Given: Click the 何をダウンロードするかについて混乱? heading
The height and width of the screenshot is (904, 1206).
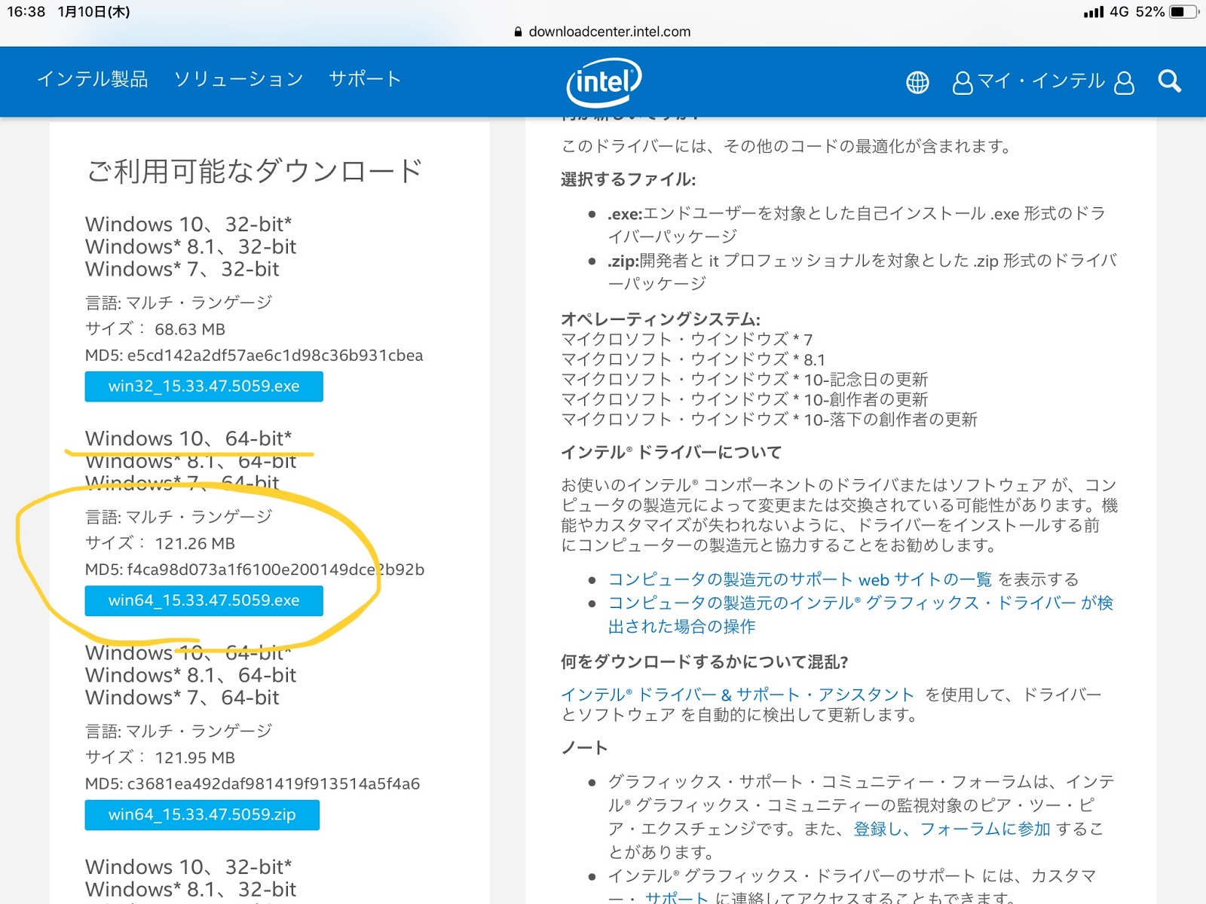Looking at the screenshot, I should [x=705, y=662].
